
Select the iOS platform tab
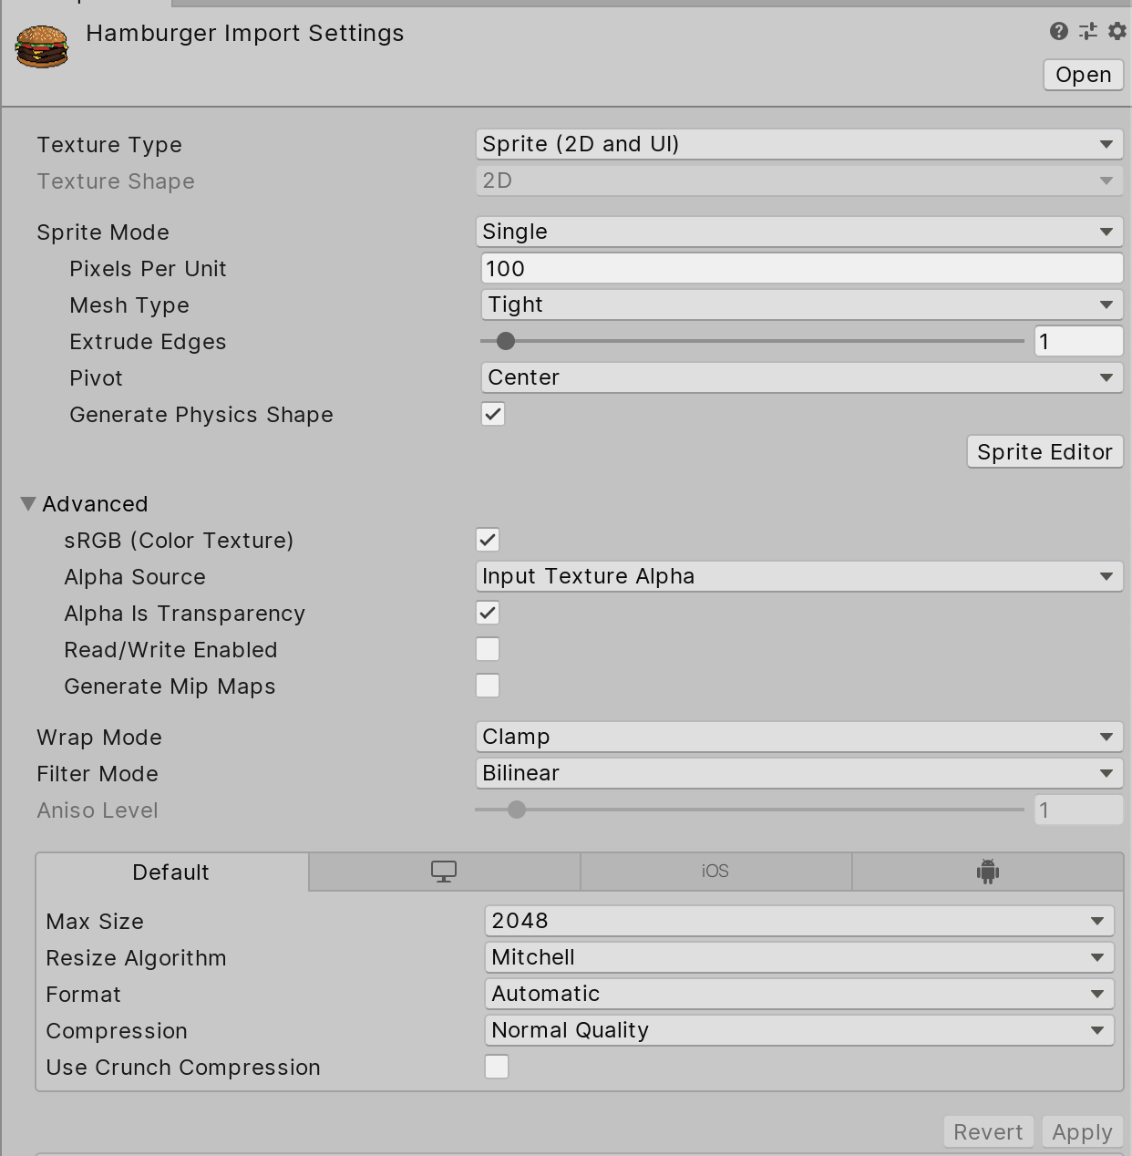[715, 872]
